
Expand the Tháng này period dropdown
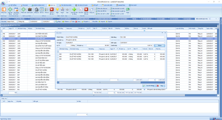[29, 22]
